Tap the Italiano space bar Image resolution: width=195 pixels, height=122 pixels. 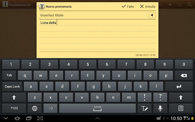pos(97,108)
